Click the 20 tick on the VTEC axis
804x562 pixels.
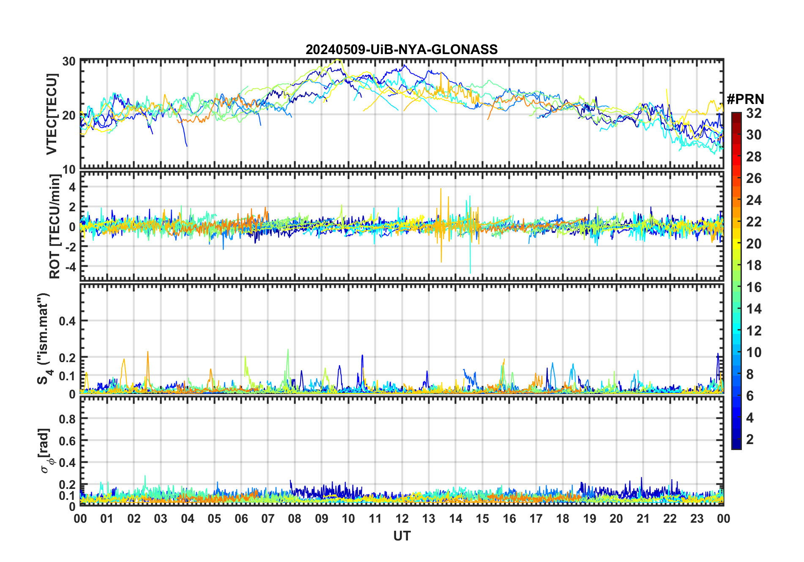pos(69,115)
